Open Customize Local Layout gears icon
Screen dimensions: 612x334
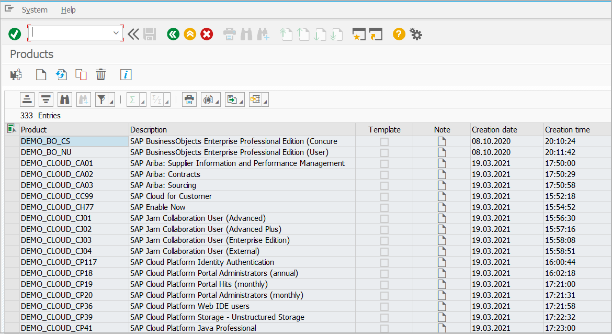(x=416, y=34)
